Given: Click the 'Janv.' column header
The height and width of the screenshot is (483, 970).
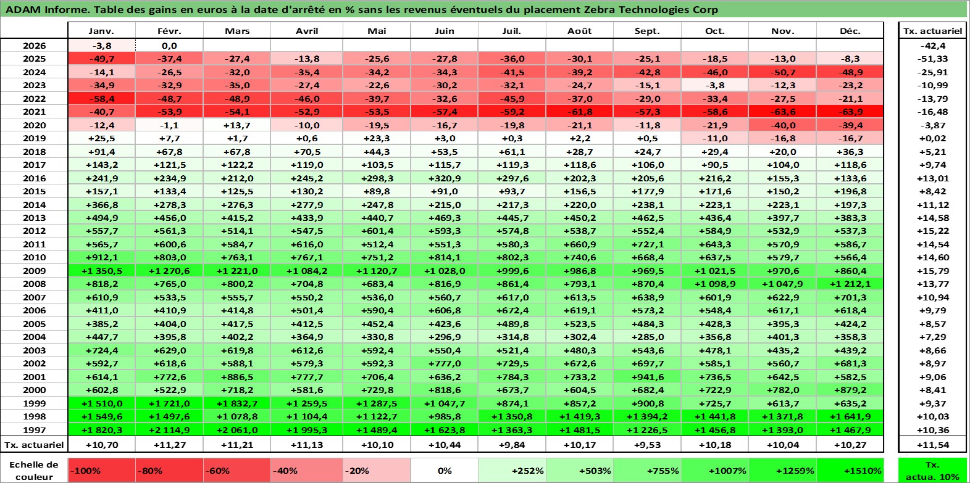Looking at the screenshot, I should tap(101, 31).
